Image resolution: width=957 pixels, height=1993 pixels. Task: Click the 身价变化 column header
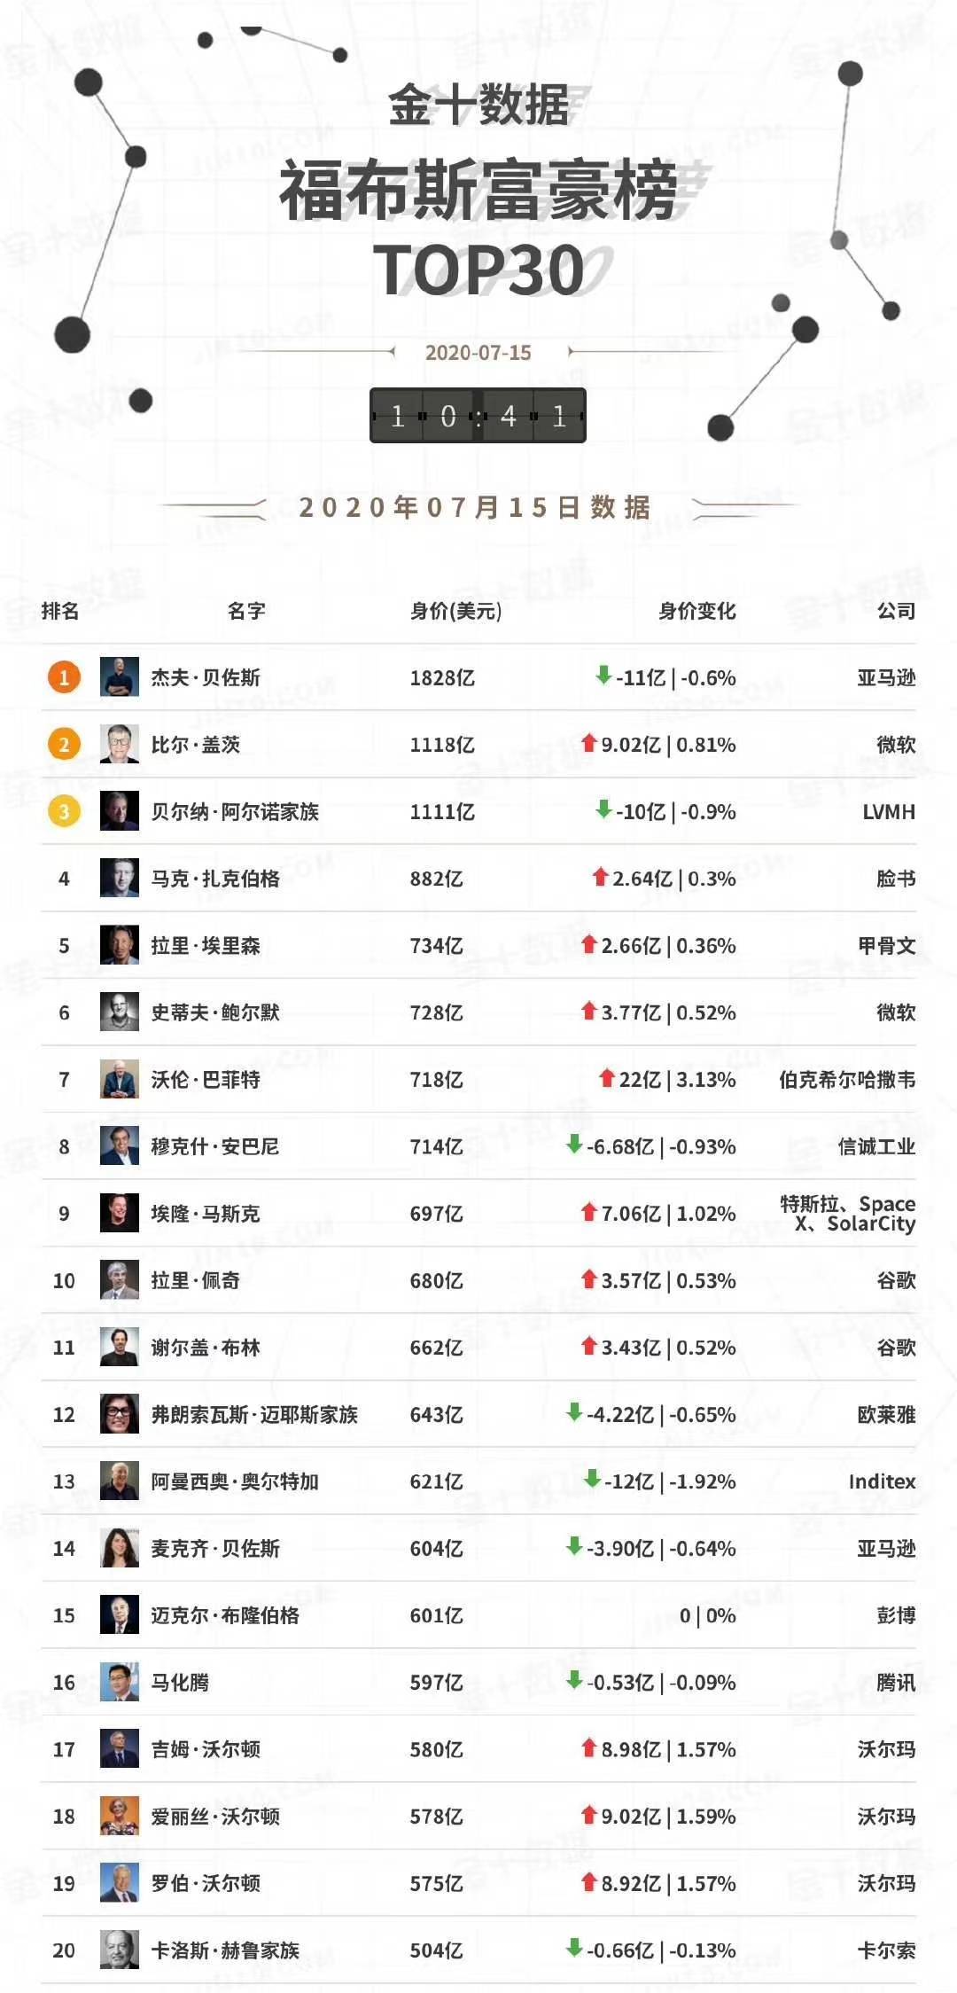click(696, 611)
